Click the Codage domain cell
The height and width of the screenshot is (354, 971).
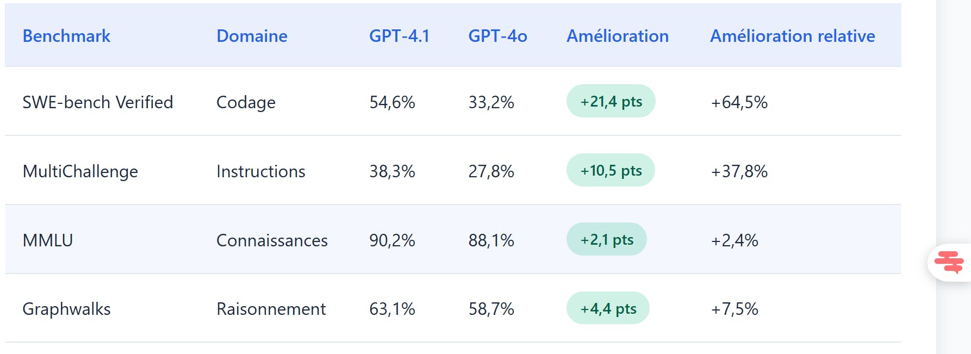(246, 102)
